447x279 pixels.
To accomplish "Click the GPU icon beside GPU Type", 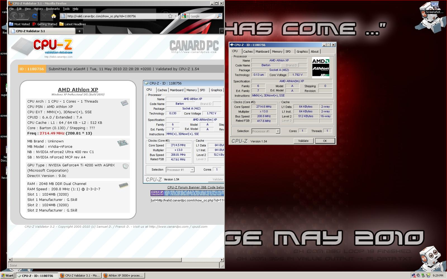I will (x=125, y=166).
